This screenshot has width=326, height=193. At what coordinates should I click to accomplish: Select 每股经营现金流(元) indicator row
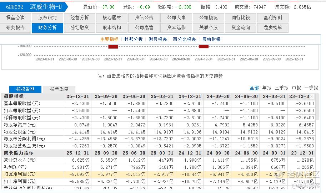[x=159, y=146]
